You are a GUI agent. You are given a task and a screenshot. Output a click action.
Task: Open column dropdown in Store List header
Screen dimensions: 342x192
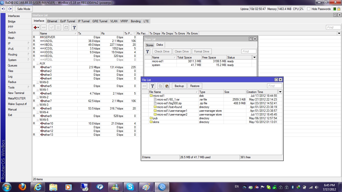254,57
